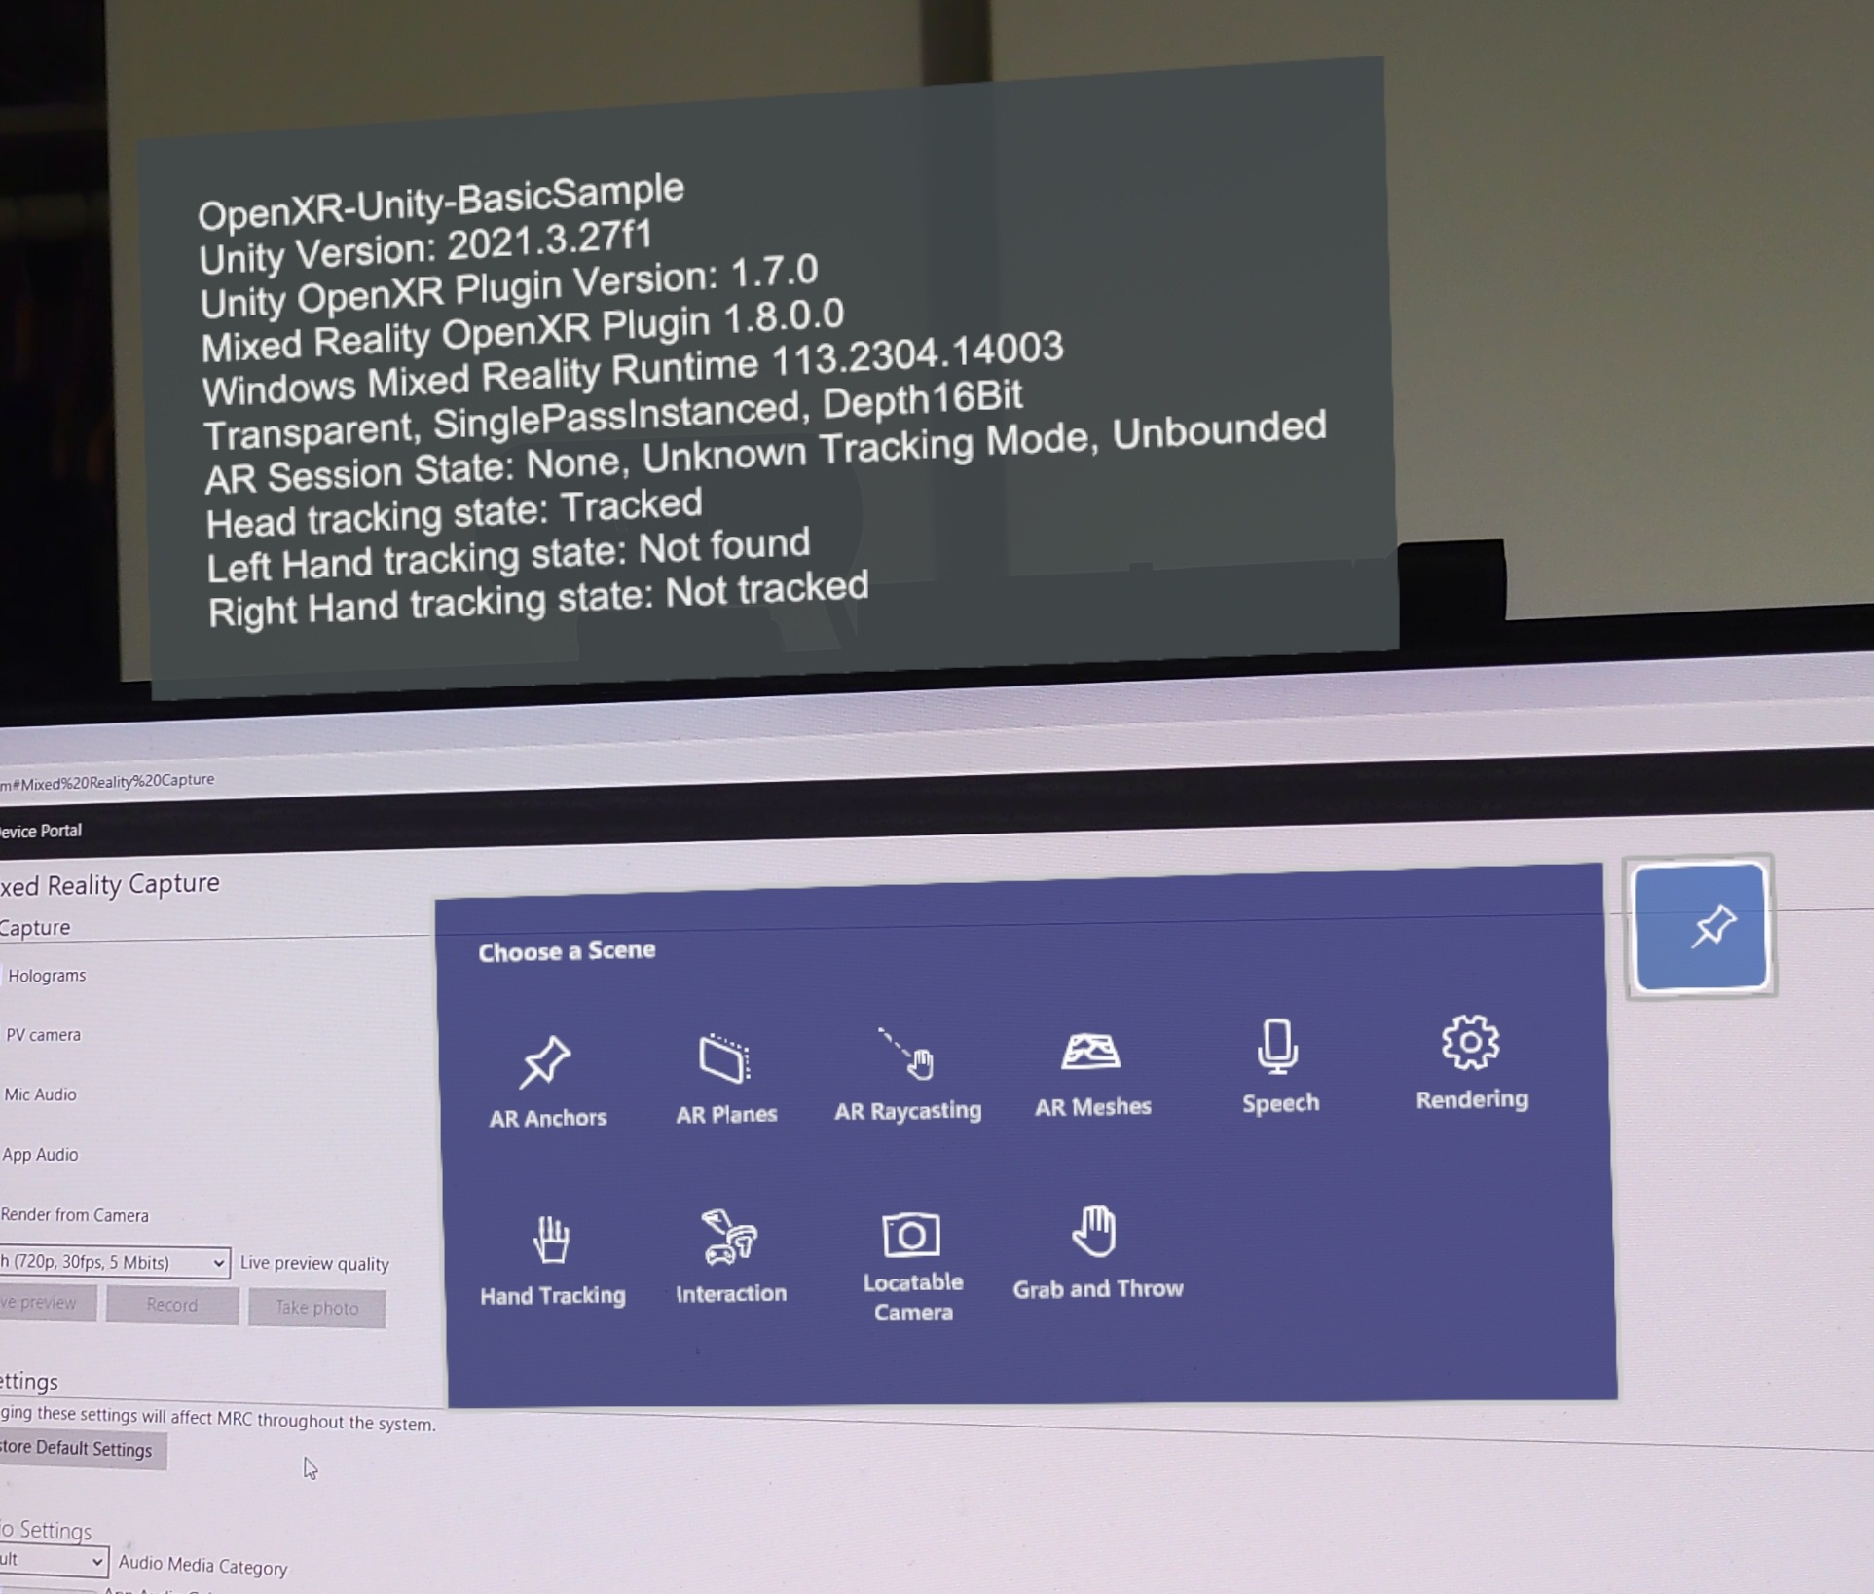Click the 'Choose a Scene' heading
Viewport: 1874px width, 1594px height.
pos(567,950)
